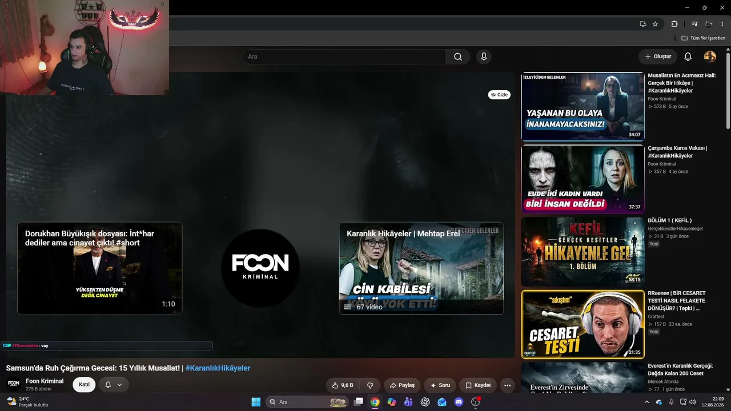Open the 'EVDE İKİ KADIN VARDI' thumbnail

point(583,179)
